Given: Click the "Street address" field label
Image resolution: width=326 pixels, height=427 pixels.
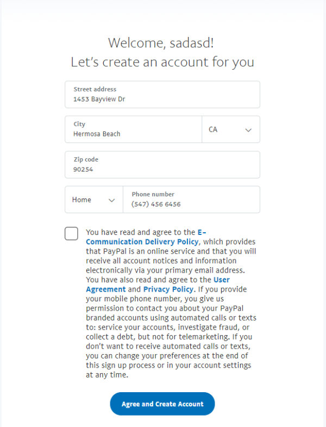Looking at the screenshot, I should tap(95, 89).
